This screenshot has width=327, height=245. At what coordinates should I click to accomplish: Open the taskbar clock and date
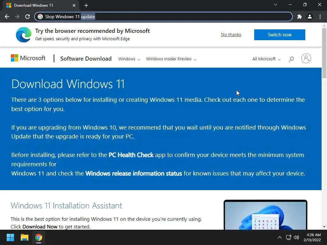pyautogui.click(x=312, y=237)
